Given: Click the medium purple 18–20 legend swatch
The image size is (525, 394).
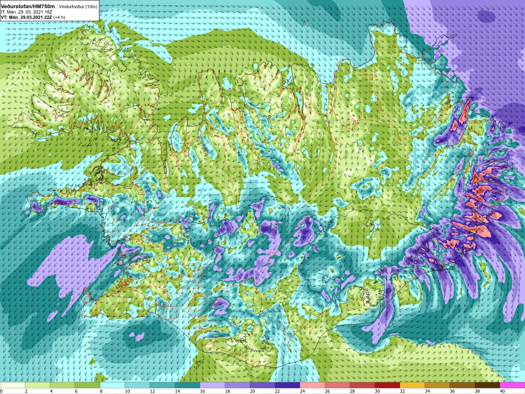Looking at the screenshot, I should 238,385.
